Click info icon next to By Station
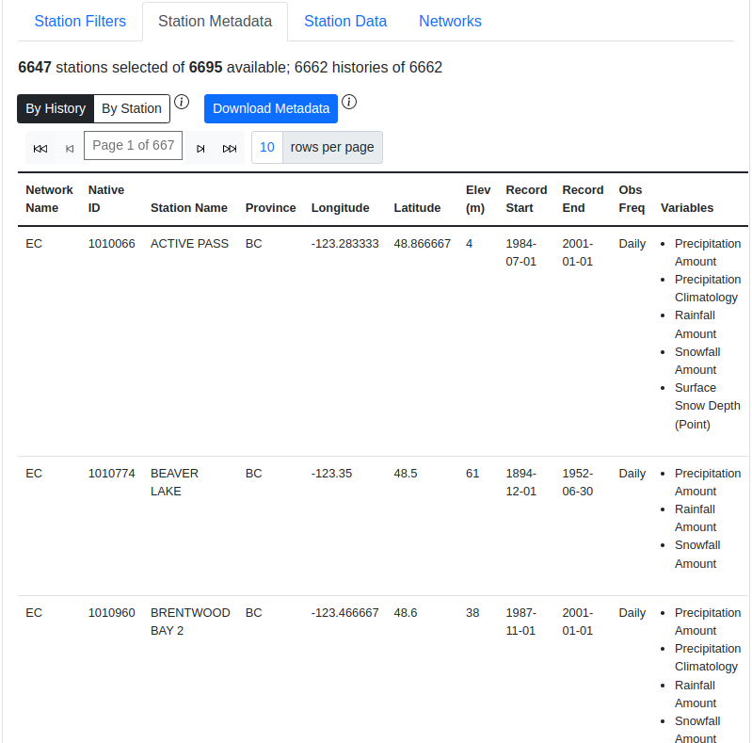 tap(183, 102)
